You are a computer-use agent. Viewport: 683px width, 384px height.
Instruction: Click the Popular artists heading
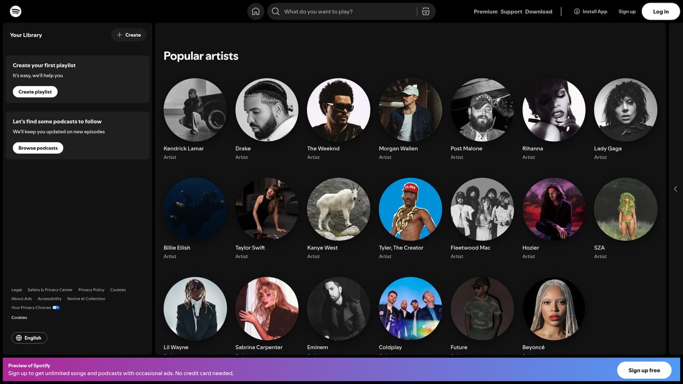pyautogui.click(x=201, y=56)
